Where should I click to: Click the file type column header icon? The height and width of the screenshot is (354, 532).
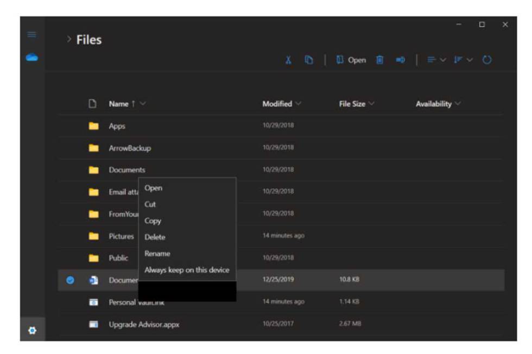[x=92, y=104]
